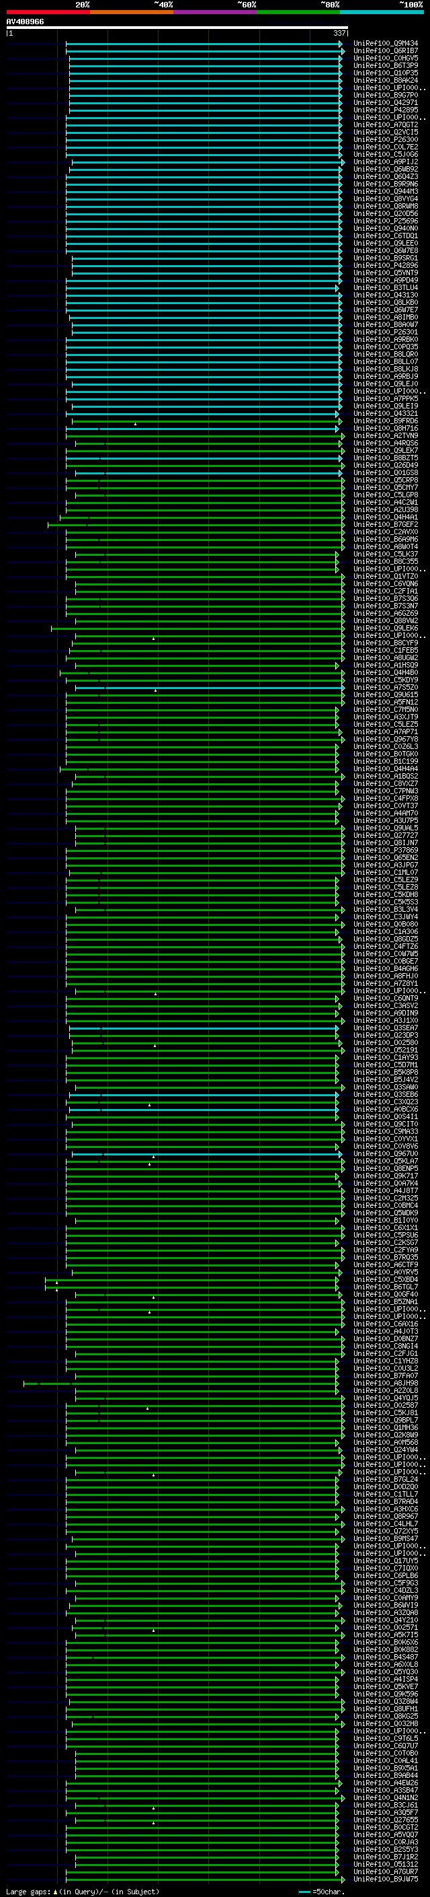Open hit UniRef100_B6T3P9

point(386,65)
